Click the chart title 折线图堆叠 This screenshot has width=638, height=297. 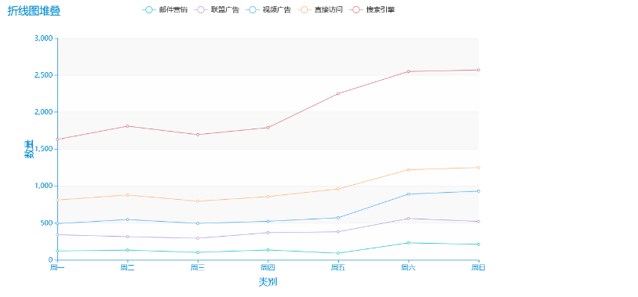tap(35, 12)
